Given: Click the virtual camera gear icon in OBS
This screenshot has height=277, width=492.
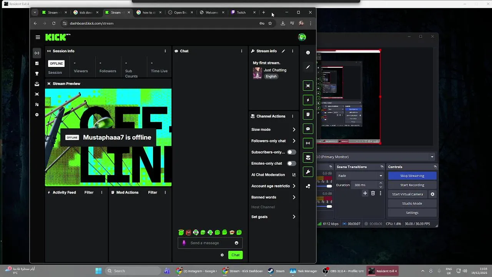Looking at the screenshot, I should tap(432, 194).
